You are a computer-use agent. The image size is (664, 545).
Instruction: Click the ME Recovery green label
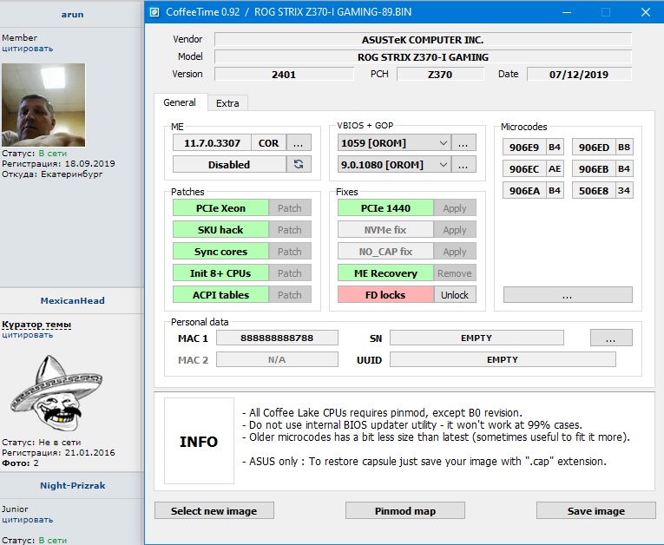click(385, 273)
